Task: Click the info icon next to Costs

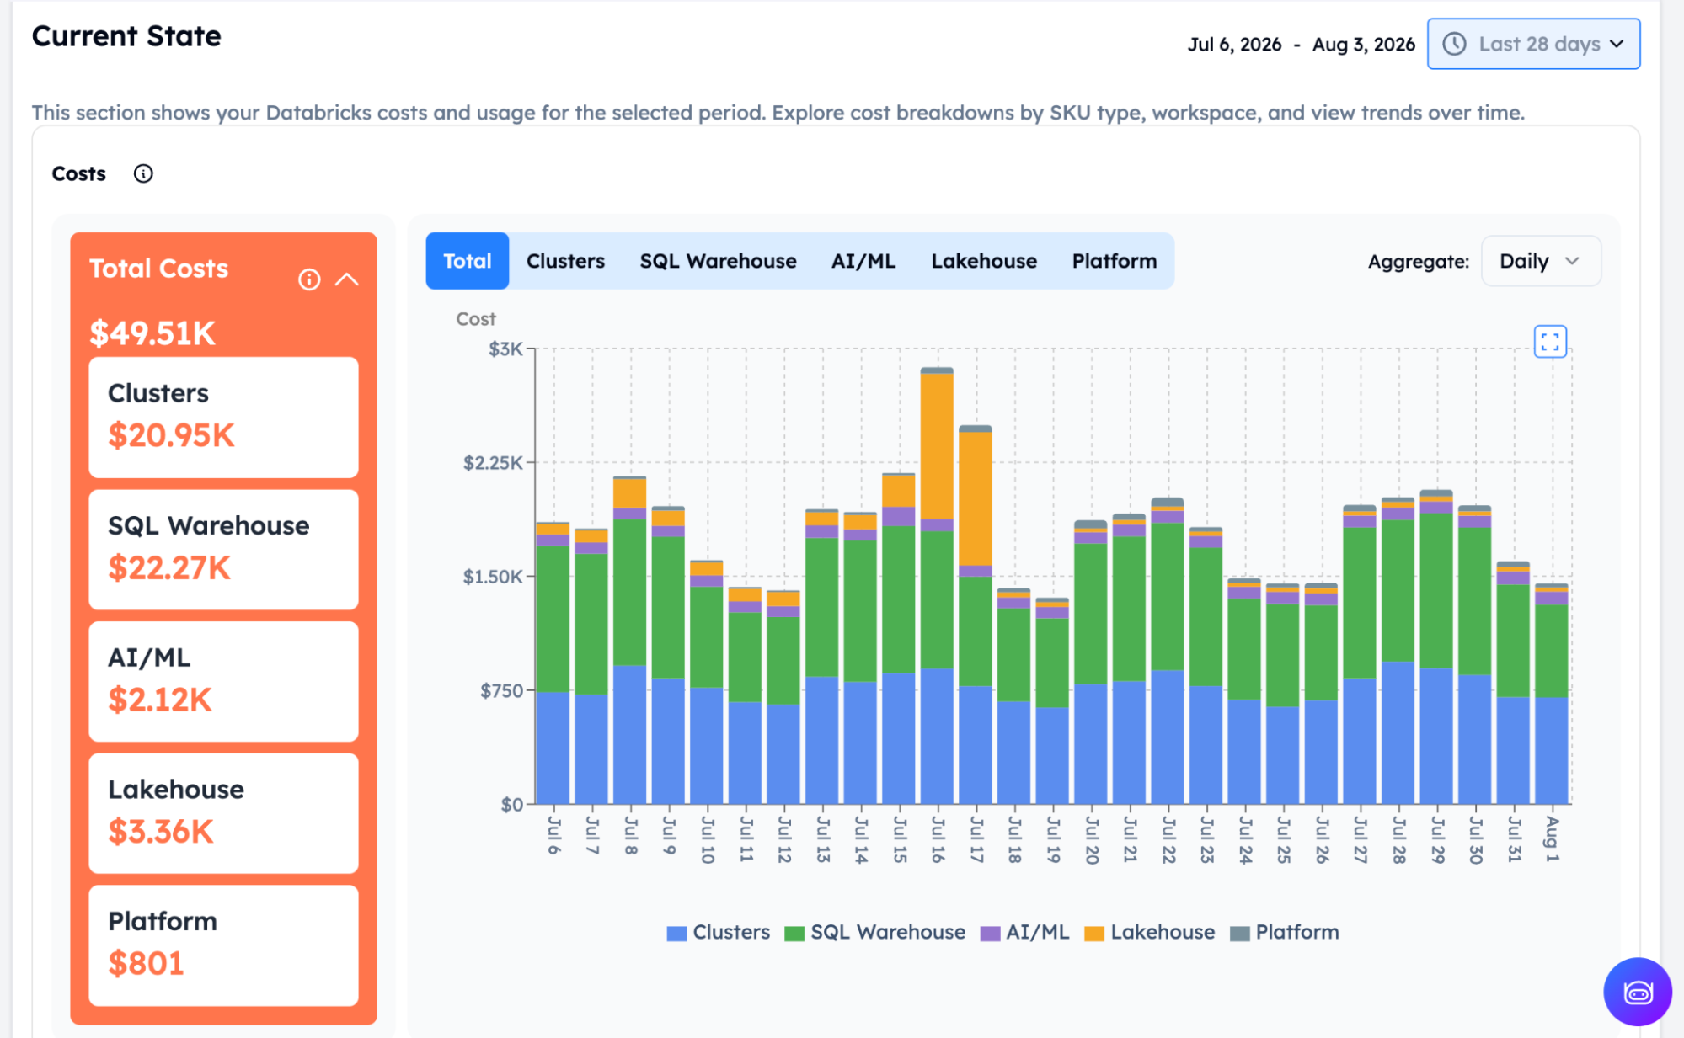Action: click(143, 173)
